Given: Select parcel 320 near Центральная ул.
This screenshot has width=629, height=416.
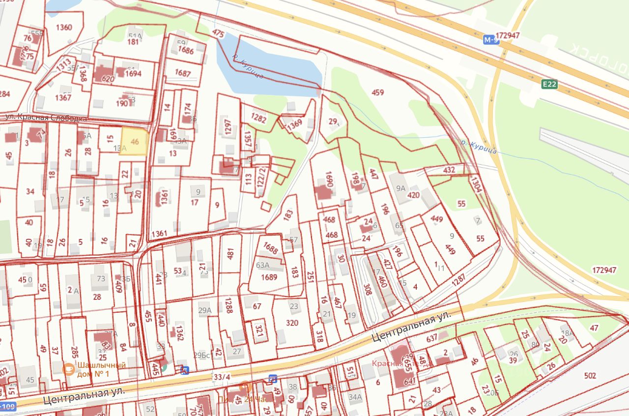Looking at the screenshot, I should tap(292, 323).
